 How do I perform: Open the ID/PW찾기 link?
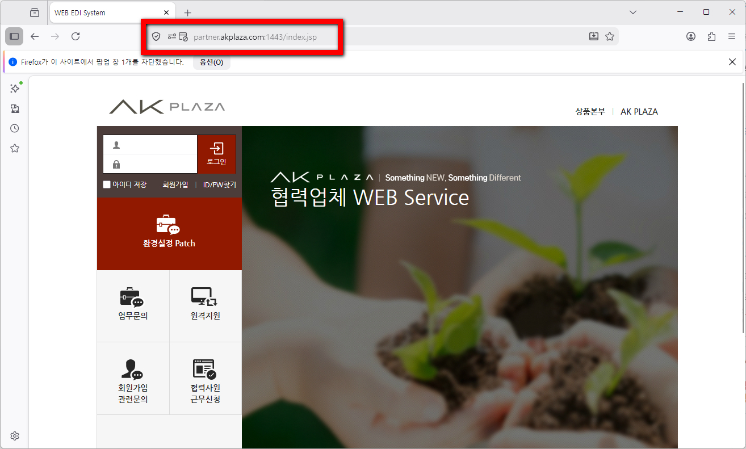pos(220,184)
